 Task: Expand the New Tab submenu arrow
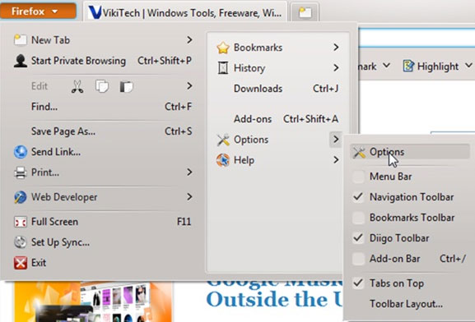(189, 39)
